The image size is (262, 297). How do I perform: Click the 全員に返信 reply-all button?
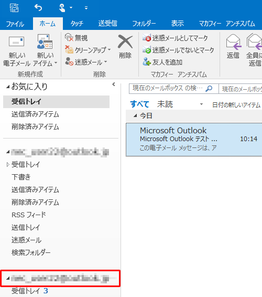click(254, 50)
